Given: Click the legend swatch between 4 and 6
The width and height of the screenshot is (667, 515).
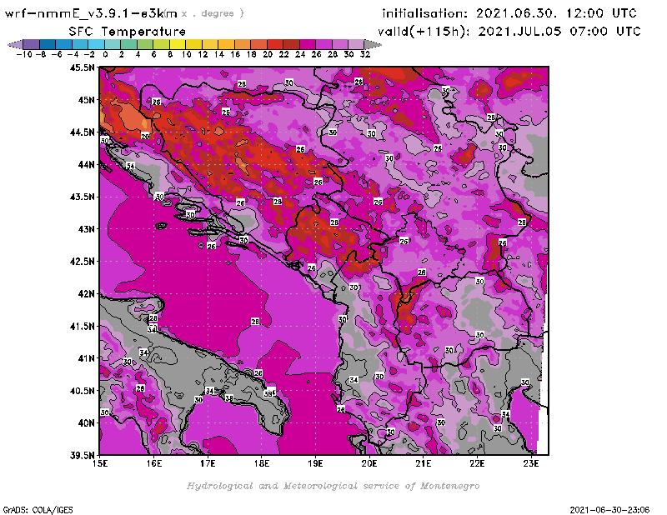Looking at the screenshot, I should [145, 44].
